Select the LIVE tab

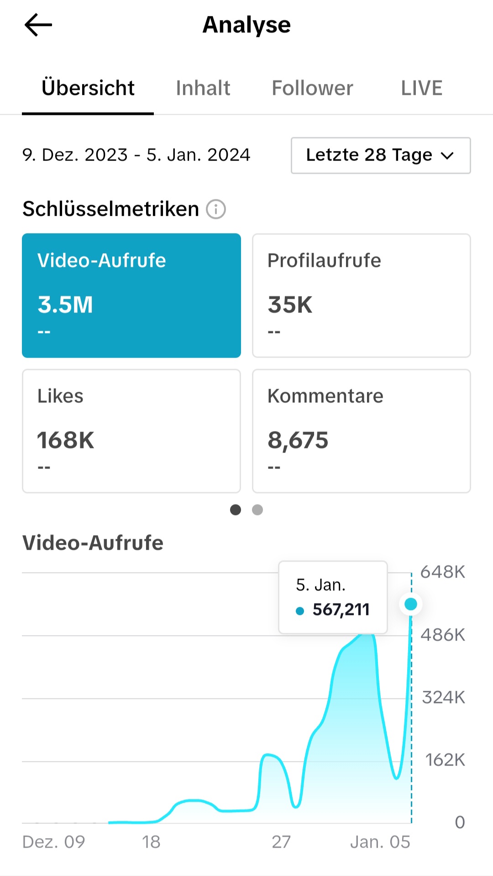[421, 88]
